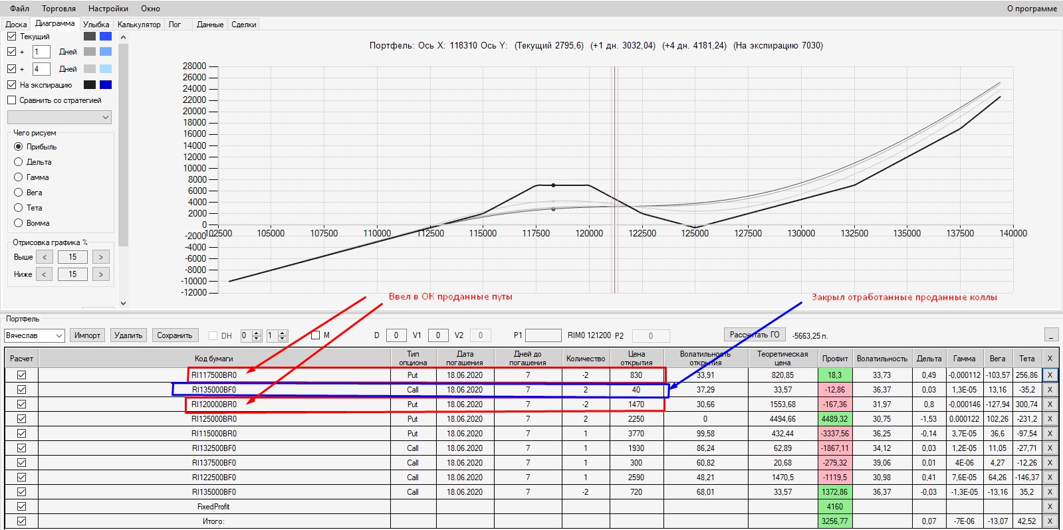Viewport: 1063px width, 530px height.
Task: Click X on the FixedProfit row
Action: pyautogui.click(x=1050, y=507)
